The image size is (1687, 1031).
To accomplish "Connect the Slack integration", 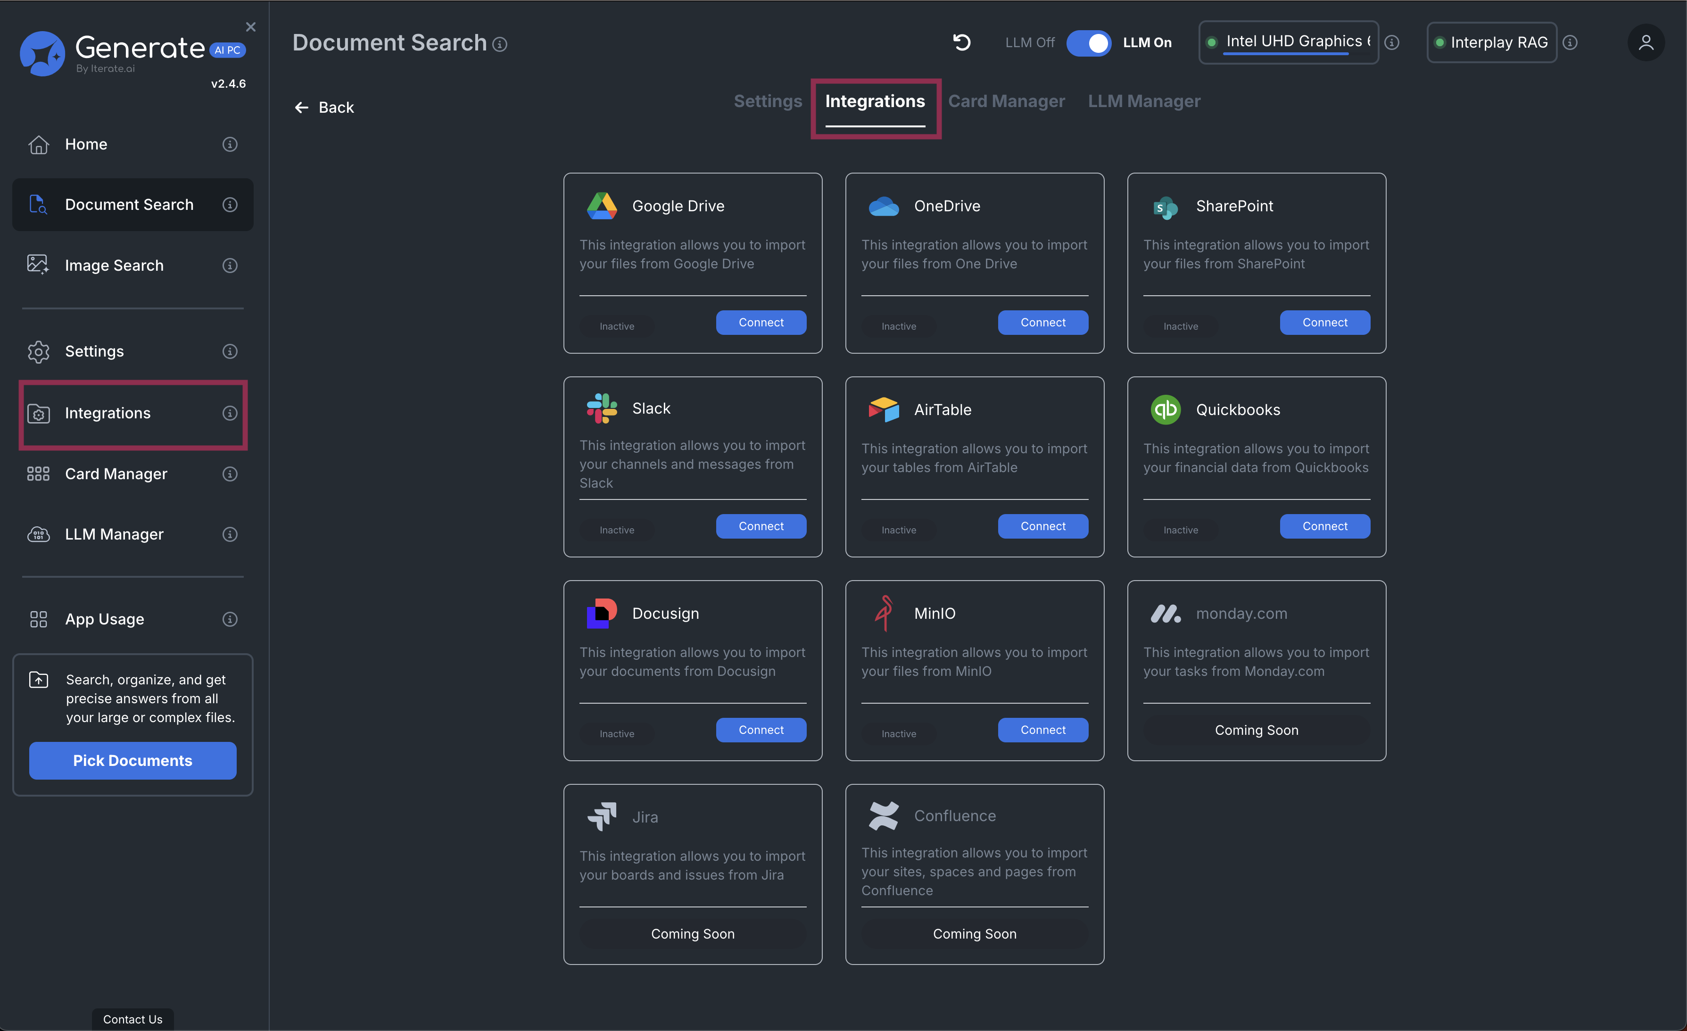I will 761,526.
